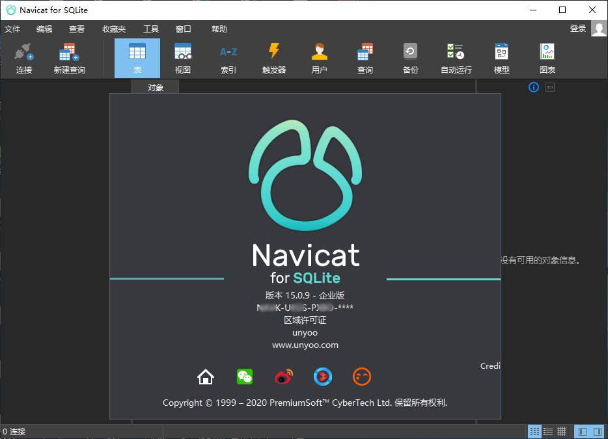This screenshot has height=439, width=608.
Task: Click the 登录 (Sign in) link
Action: [x=578, y=28]
